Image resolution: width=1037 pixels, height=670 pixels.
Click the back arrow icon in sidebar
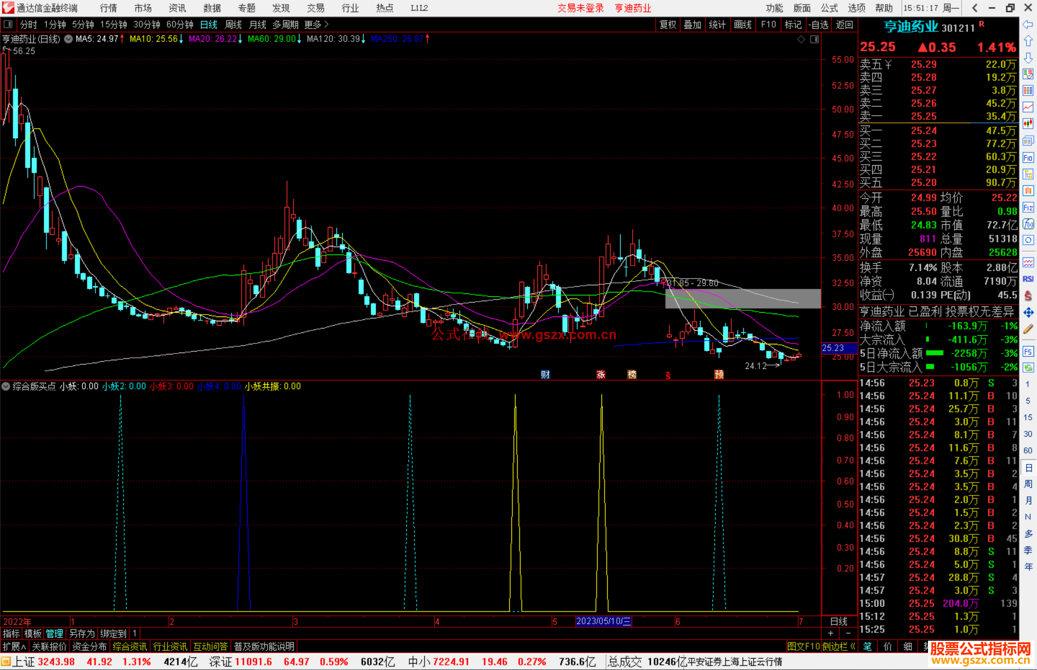1028,24
